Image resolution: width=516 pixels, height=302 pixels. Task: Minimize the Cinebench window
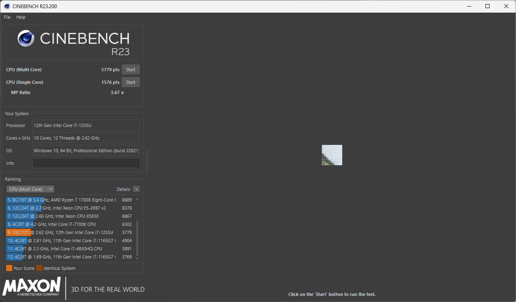tap(469, 6)
